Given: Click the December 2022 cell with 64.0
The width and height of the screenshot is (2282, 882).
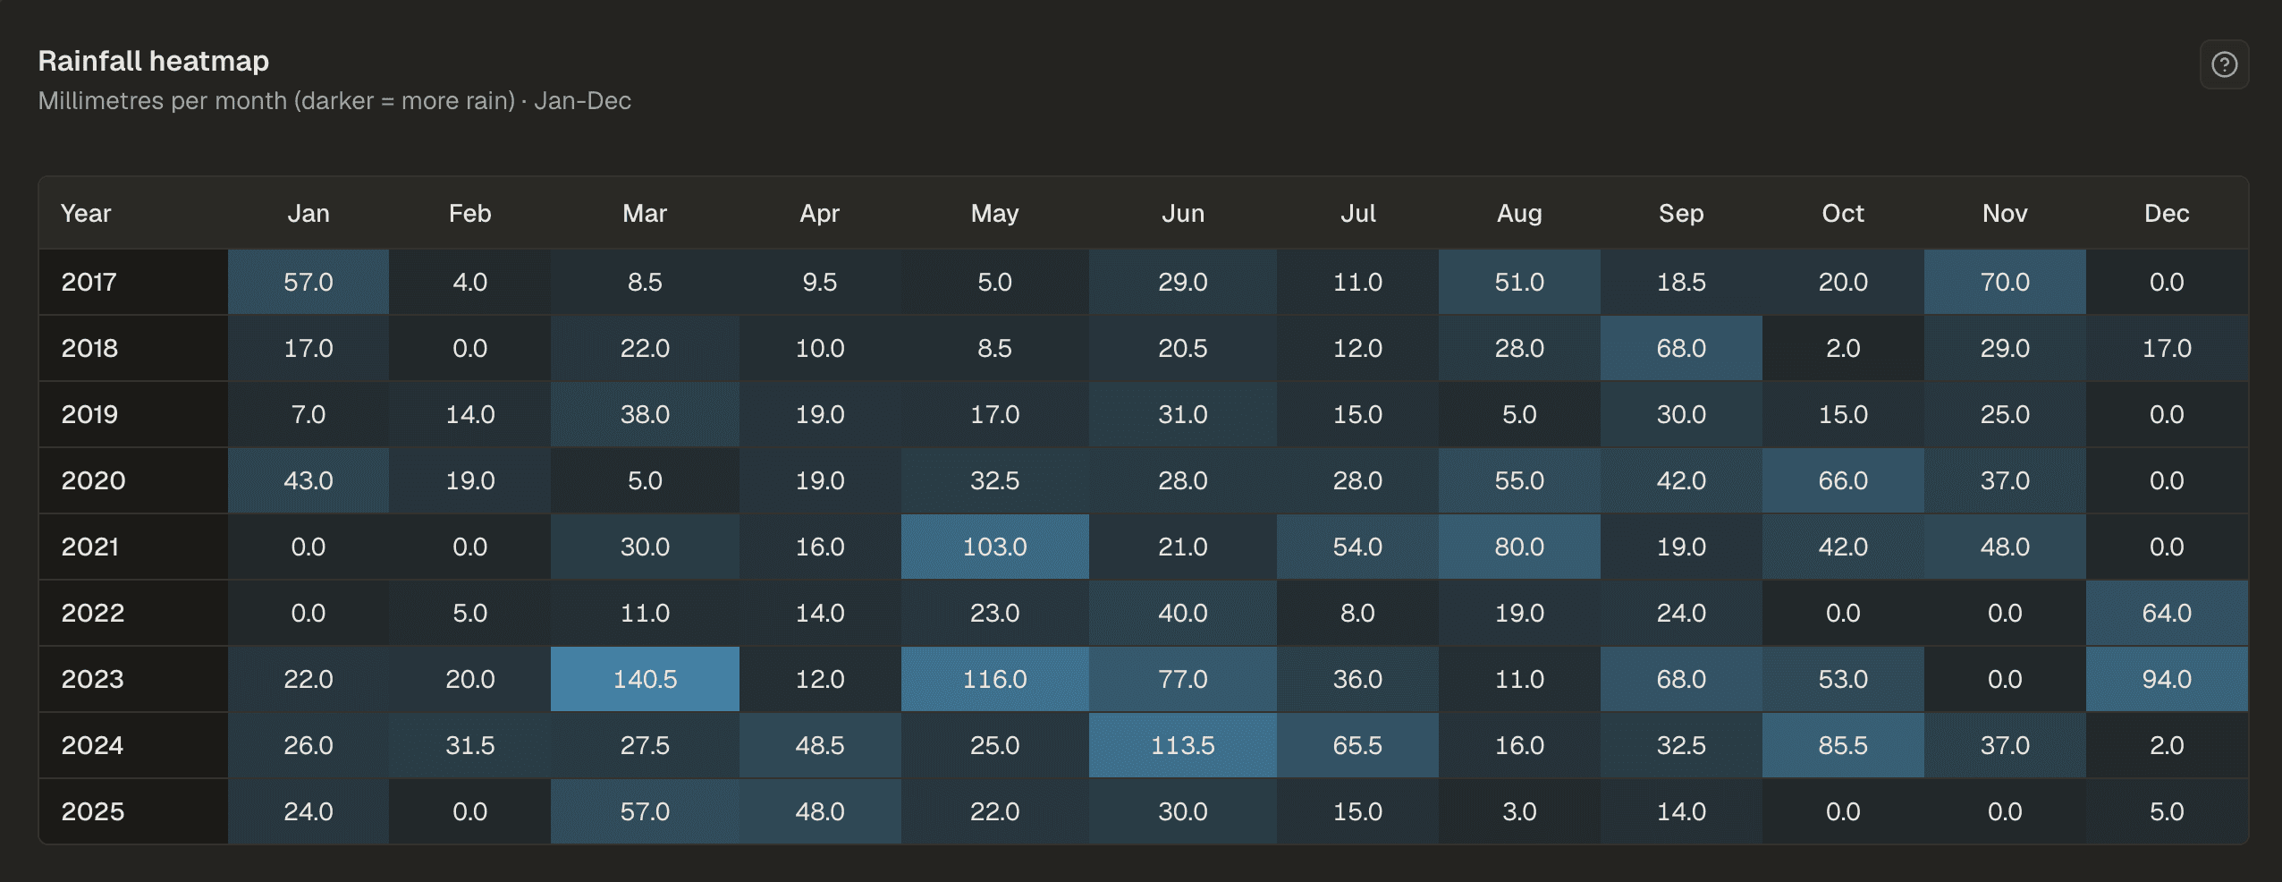Looking at the screenshot, I should point(2167,613).
